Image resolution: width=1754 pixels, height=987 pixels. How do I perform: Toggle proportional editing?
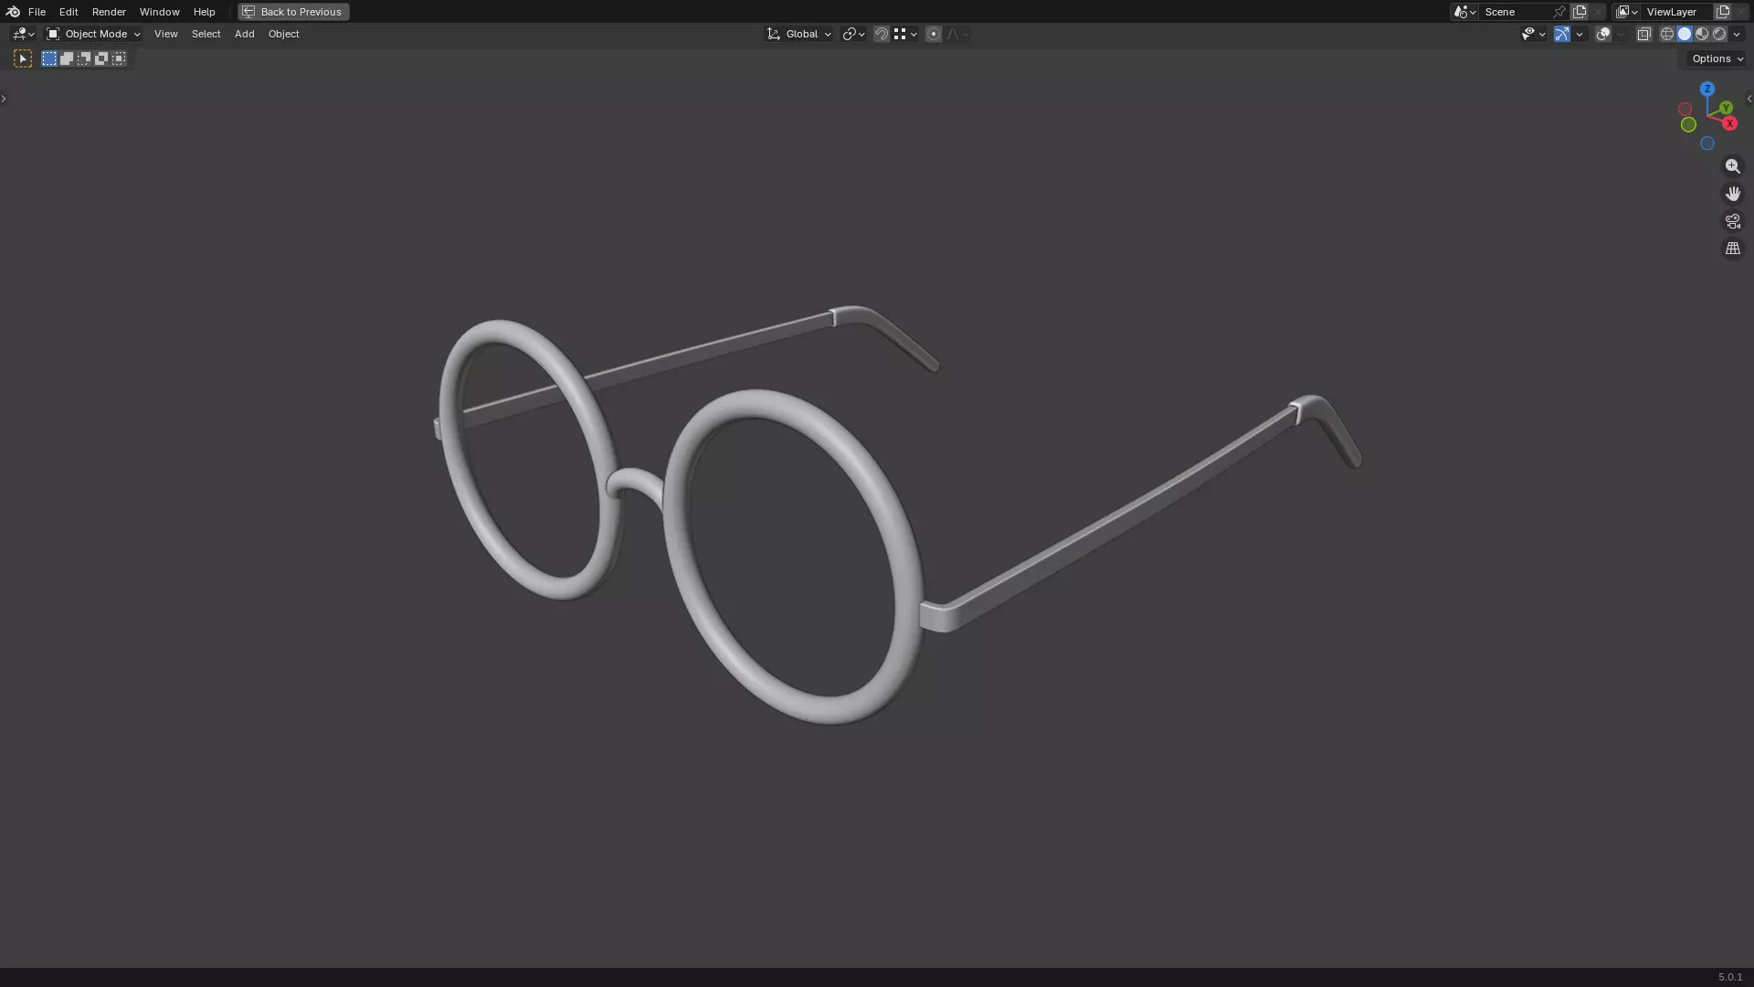[x=933, y=34]
